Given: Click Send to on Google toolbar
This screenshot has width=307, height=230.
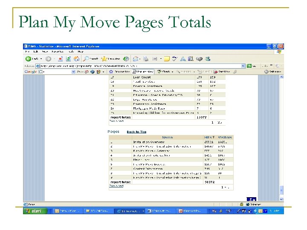Looking at the screenshot, I should pyautogui.click(x=222, y=72).
